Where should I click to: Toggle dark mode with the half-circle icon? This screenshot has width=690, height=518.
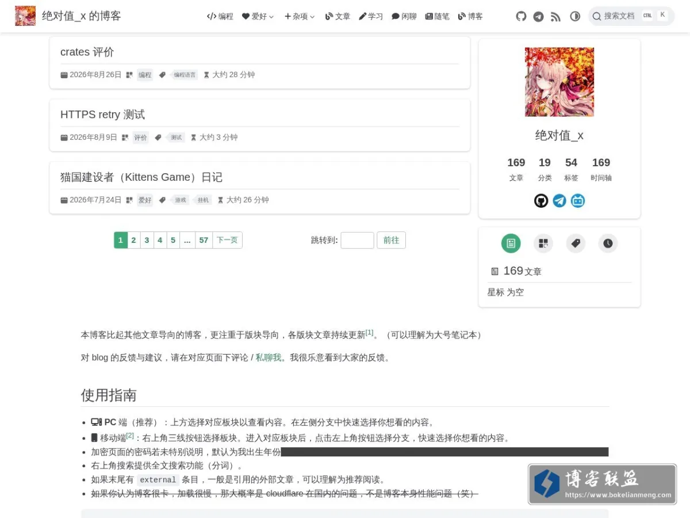pos(575,16)
